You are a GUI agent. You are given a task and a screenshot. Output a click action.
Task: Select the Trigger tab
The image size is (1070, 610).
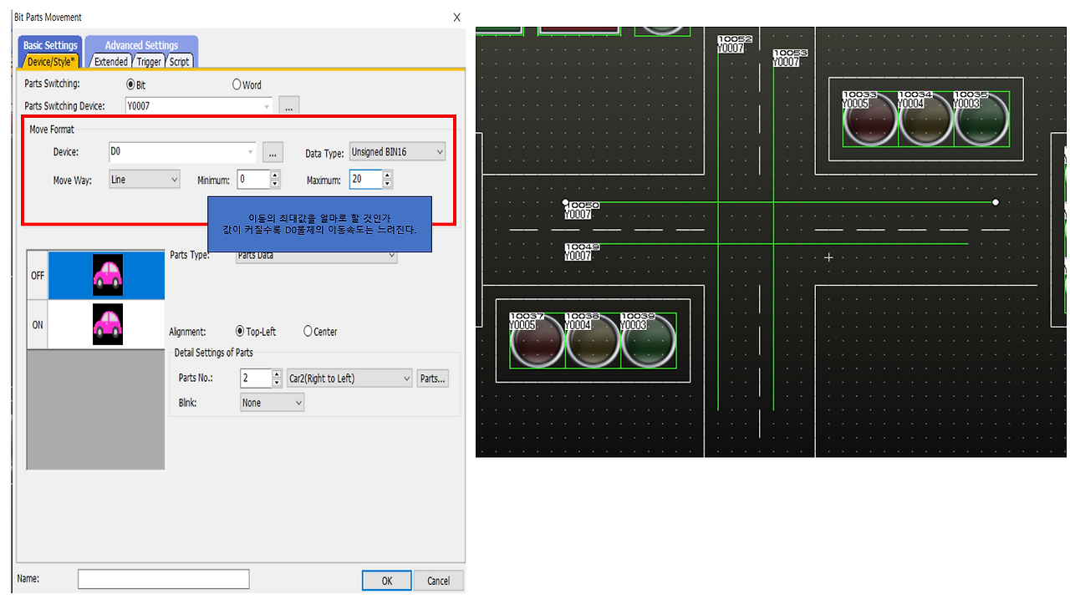pyautogui.click(x=148, y=61)
